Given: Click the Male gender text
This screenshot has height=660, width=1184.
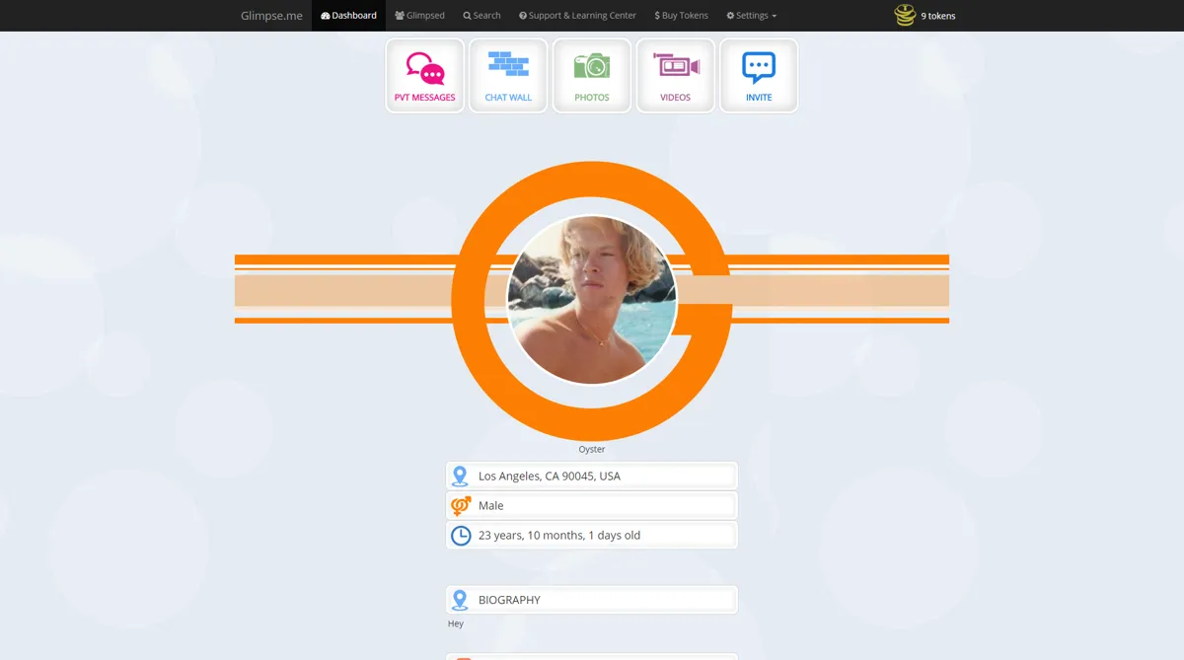Looking at the screenshot, I should [491, 506].
